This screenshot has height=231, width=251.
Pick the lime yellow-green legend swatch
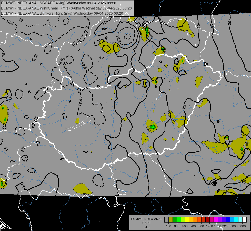click(x=183, y=219)
